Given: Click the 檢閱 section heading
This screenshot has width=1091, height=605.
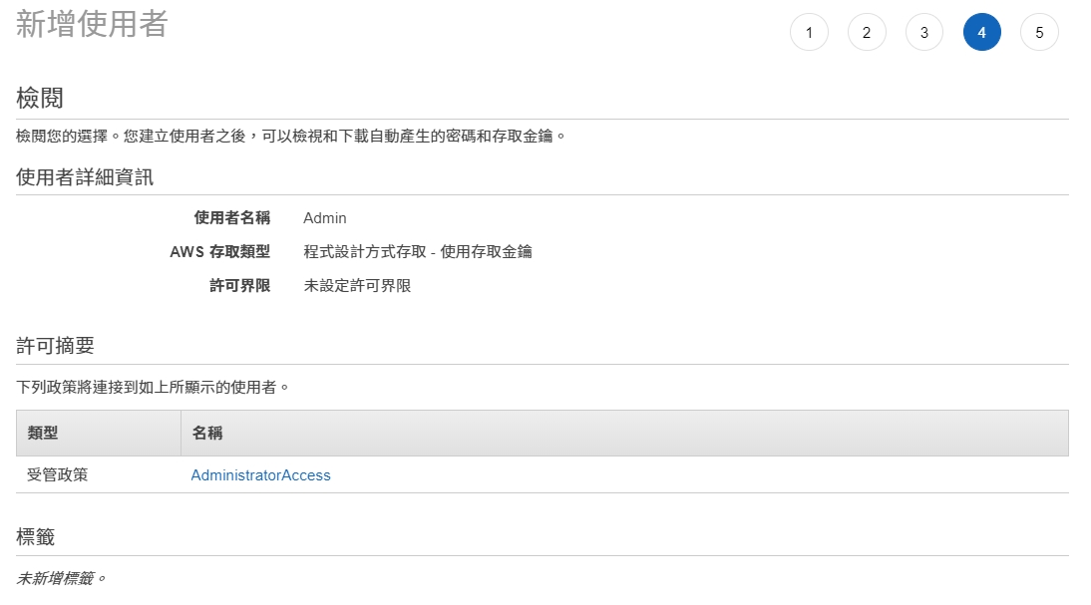Looking at the screenshot, I should pos(40,98).
